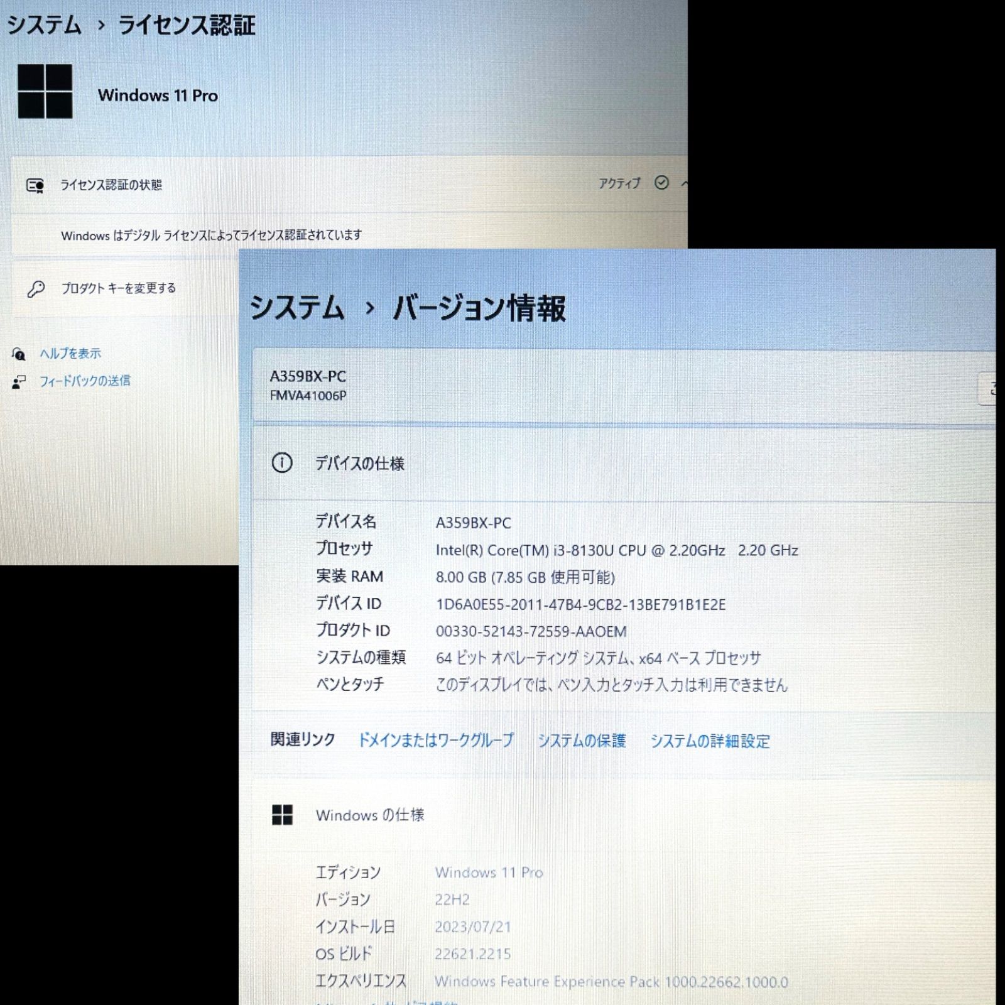Open プロダクト キーを変更する option

(x=119, y=288)
